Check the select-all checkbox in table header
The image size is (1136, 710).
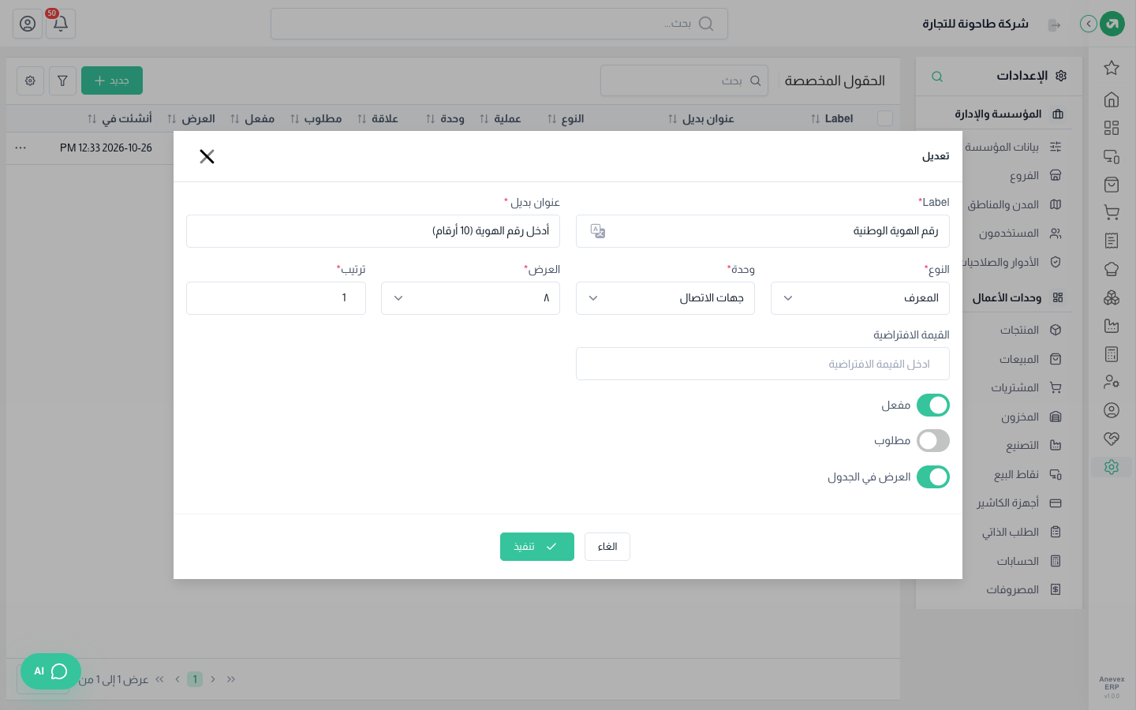pos(885,118)
